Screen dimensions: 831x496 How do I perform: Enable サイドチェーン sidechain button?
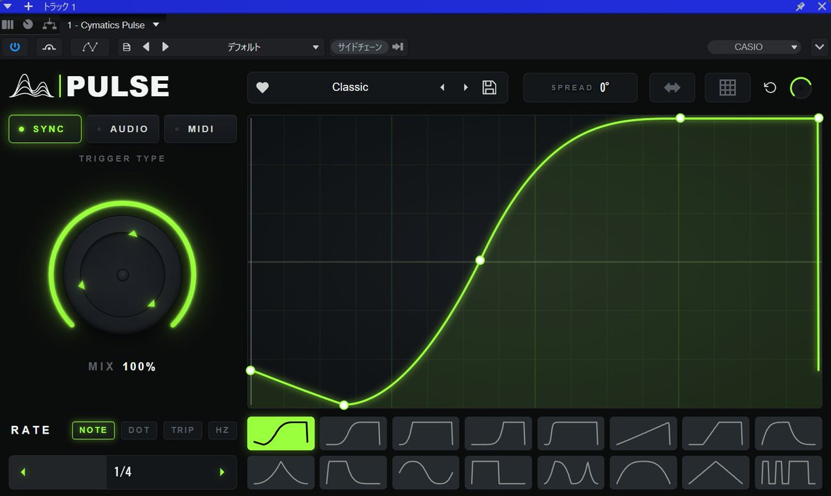(x=359, y=47)
